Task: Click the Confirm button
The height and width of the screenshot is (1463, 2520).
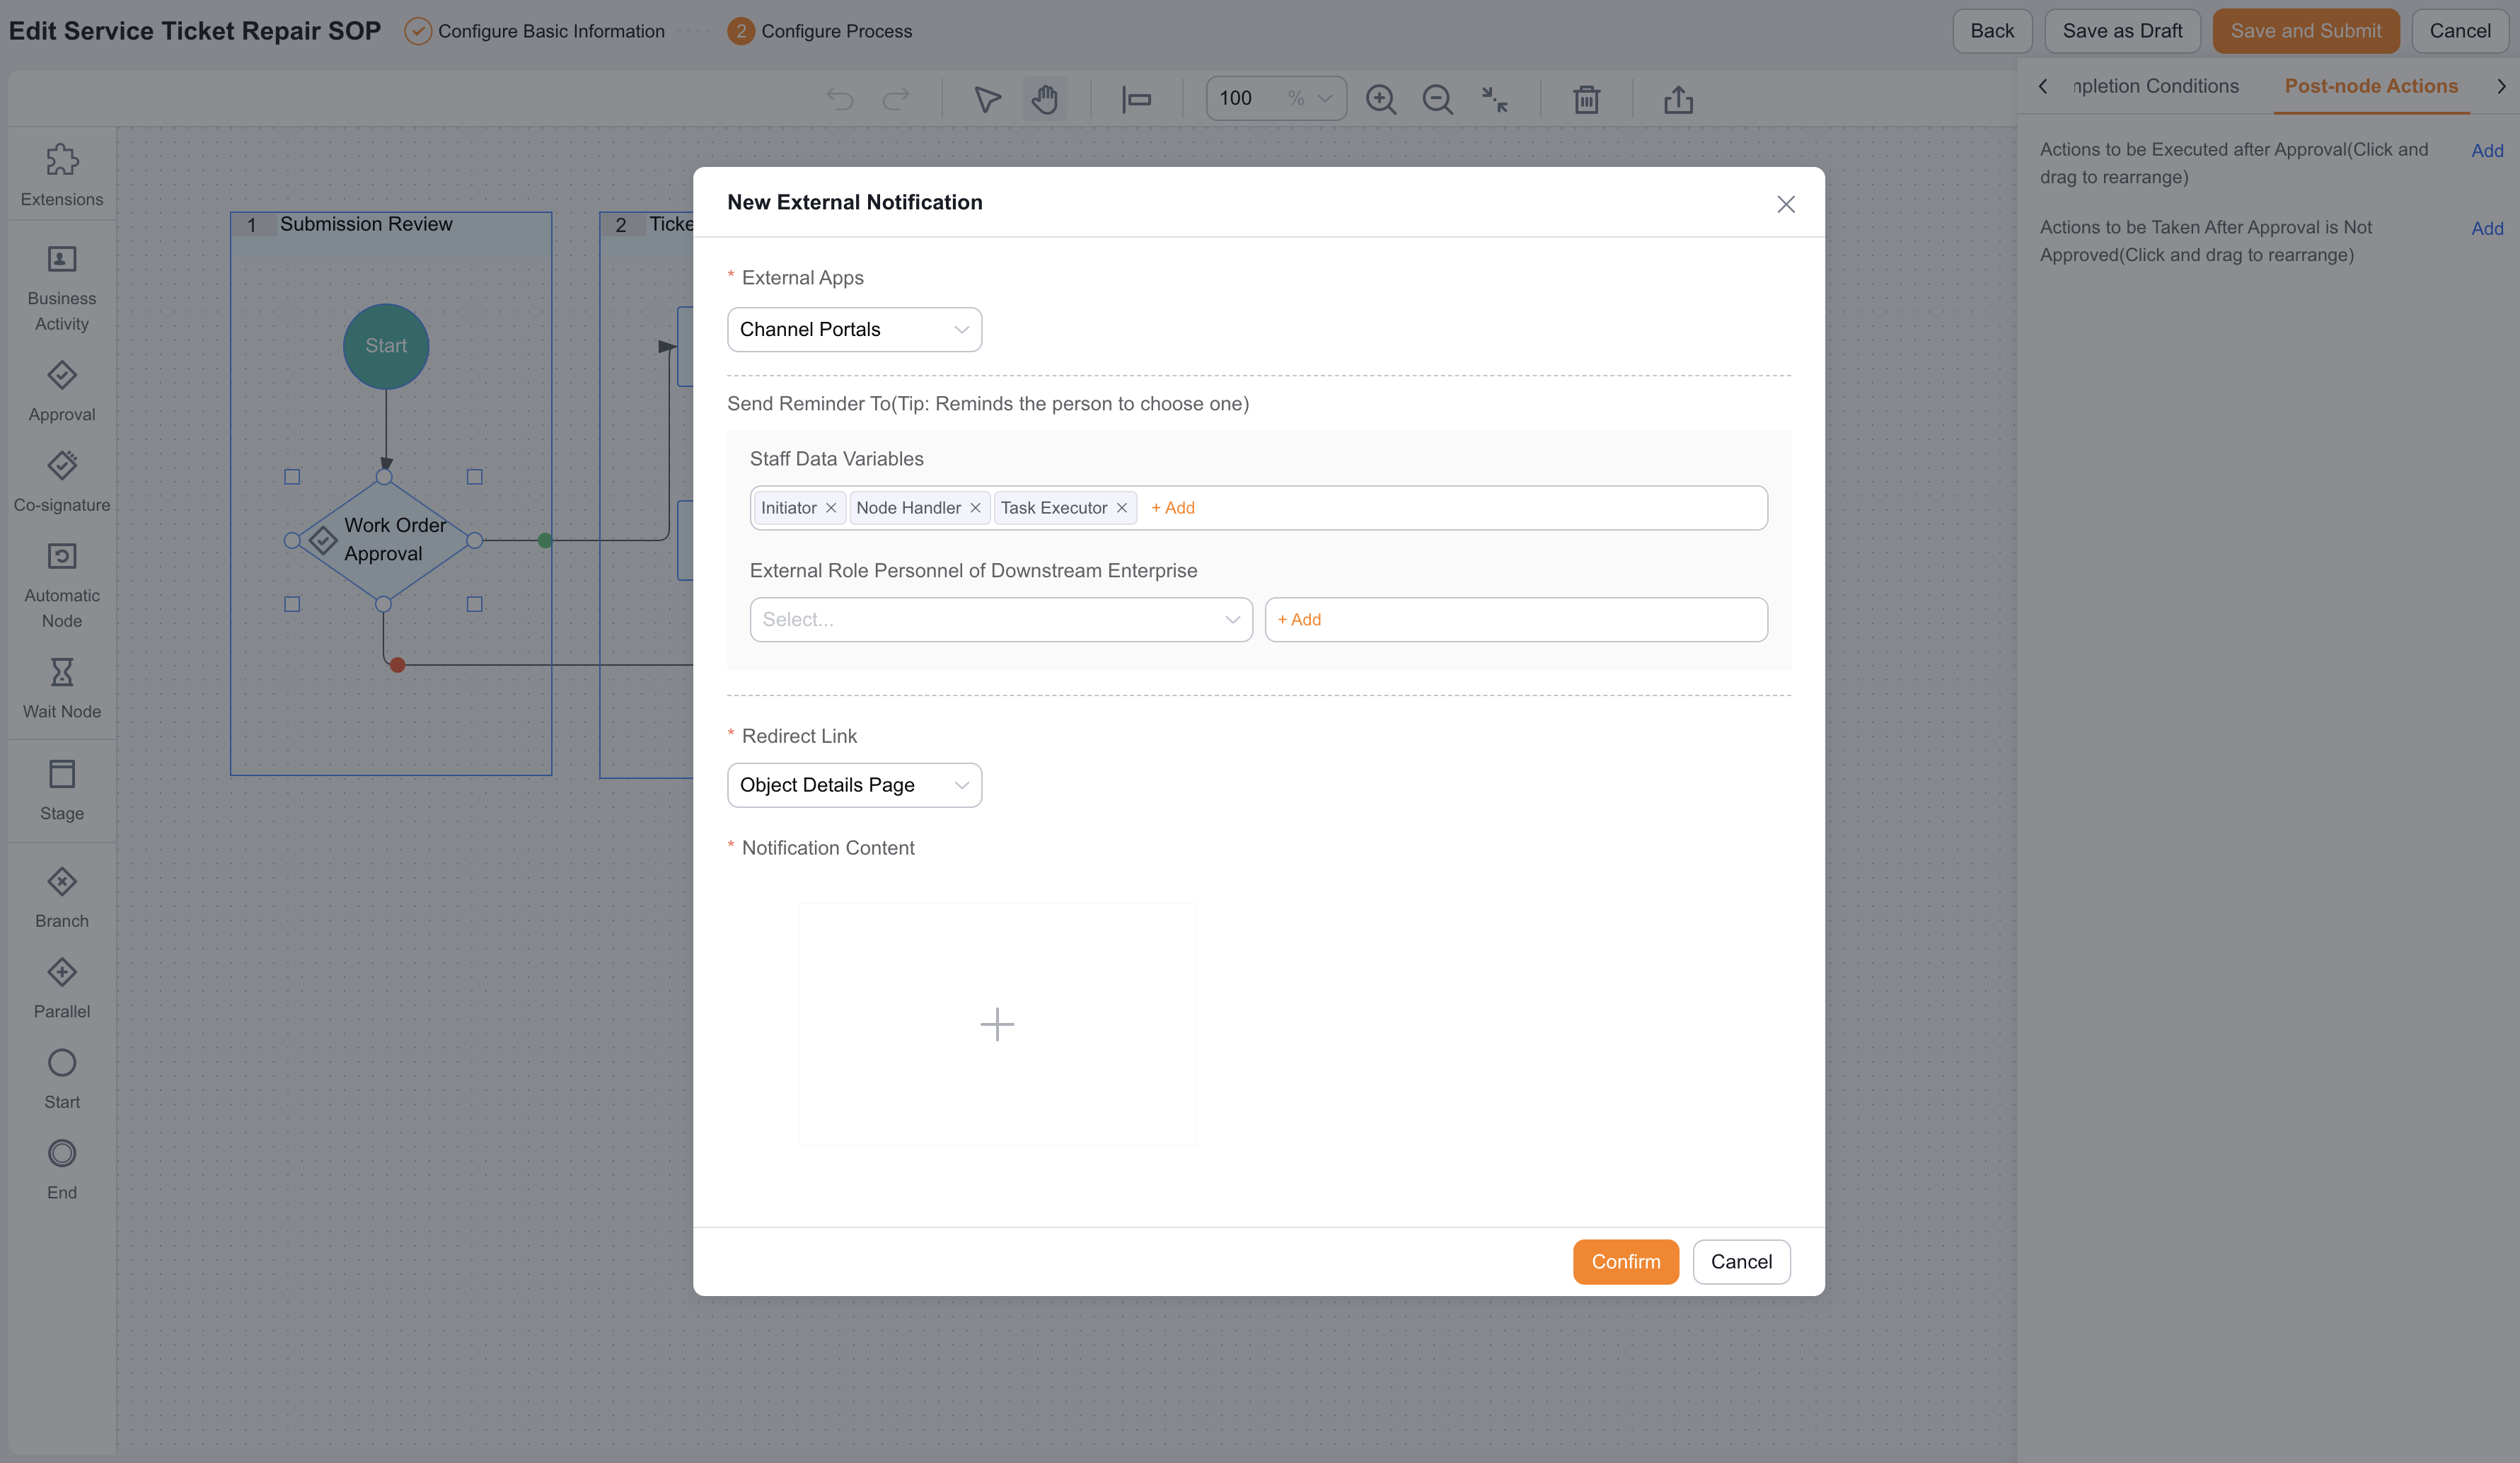Action: point(1626,1262)
